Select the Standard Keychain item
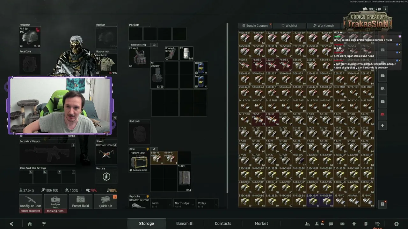Image resolution: width=408 pixels, height=229 pixels. pos(139,203)
